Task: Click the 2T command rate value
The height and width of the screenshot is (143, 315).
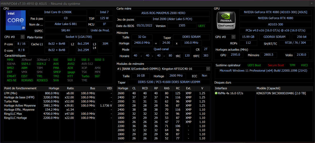Action: coord(206,49)
